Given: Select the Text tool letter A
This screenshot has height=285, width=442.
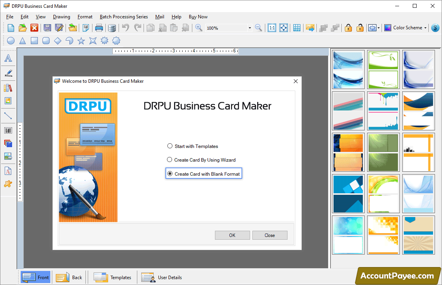Looking at the screenshot, I should coord(8,58).
